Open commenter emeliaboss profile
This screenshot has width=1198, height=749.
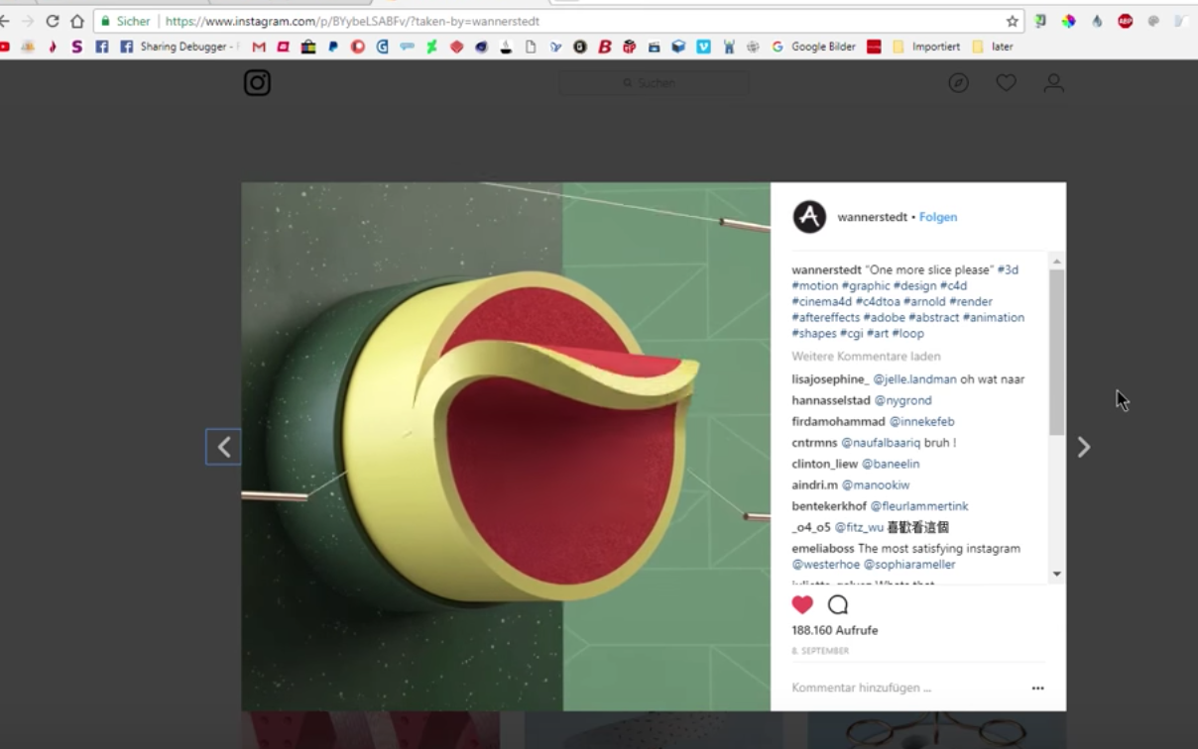(x=822, y=549)
